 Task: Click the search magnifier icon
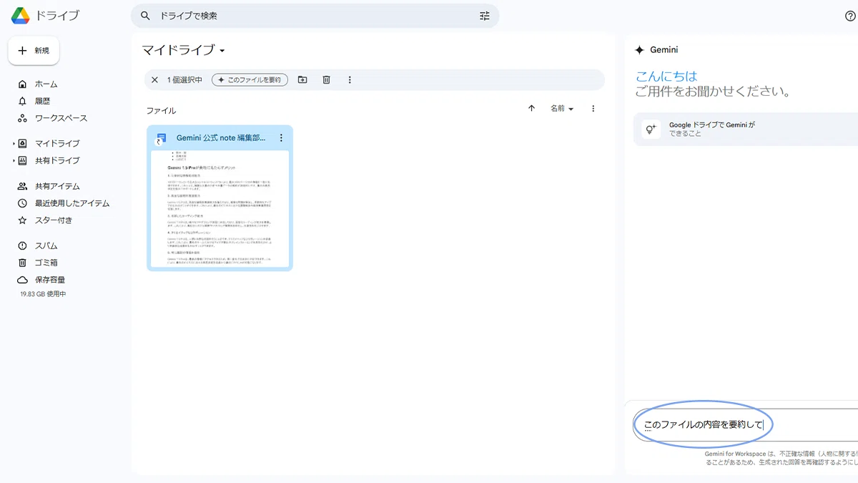pos(146,16)
